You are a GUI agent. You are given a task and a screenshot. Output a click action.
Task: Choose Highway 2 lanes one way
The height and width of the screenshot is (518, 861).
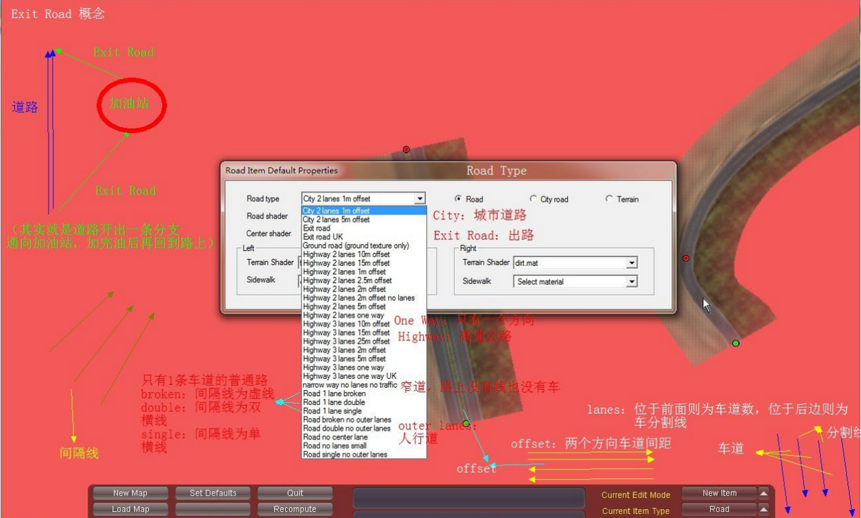coord(364,315)
